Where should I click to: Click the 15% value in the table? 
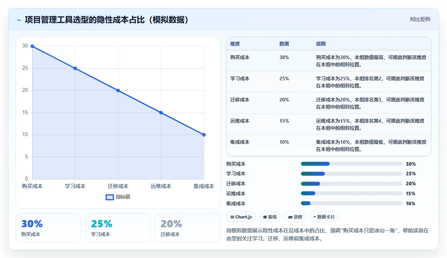[284, 121]
